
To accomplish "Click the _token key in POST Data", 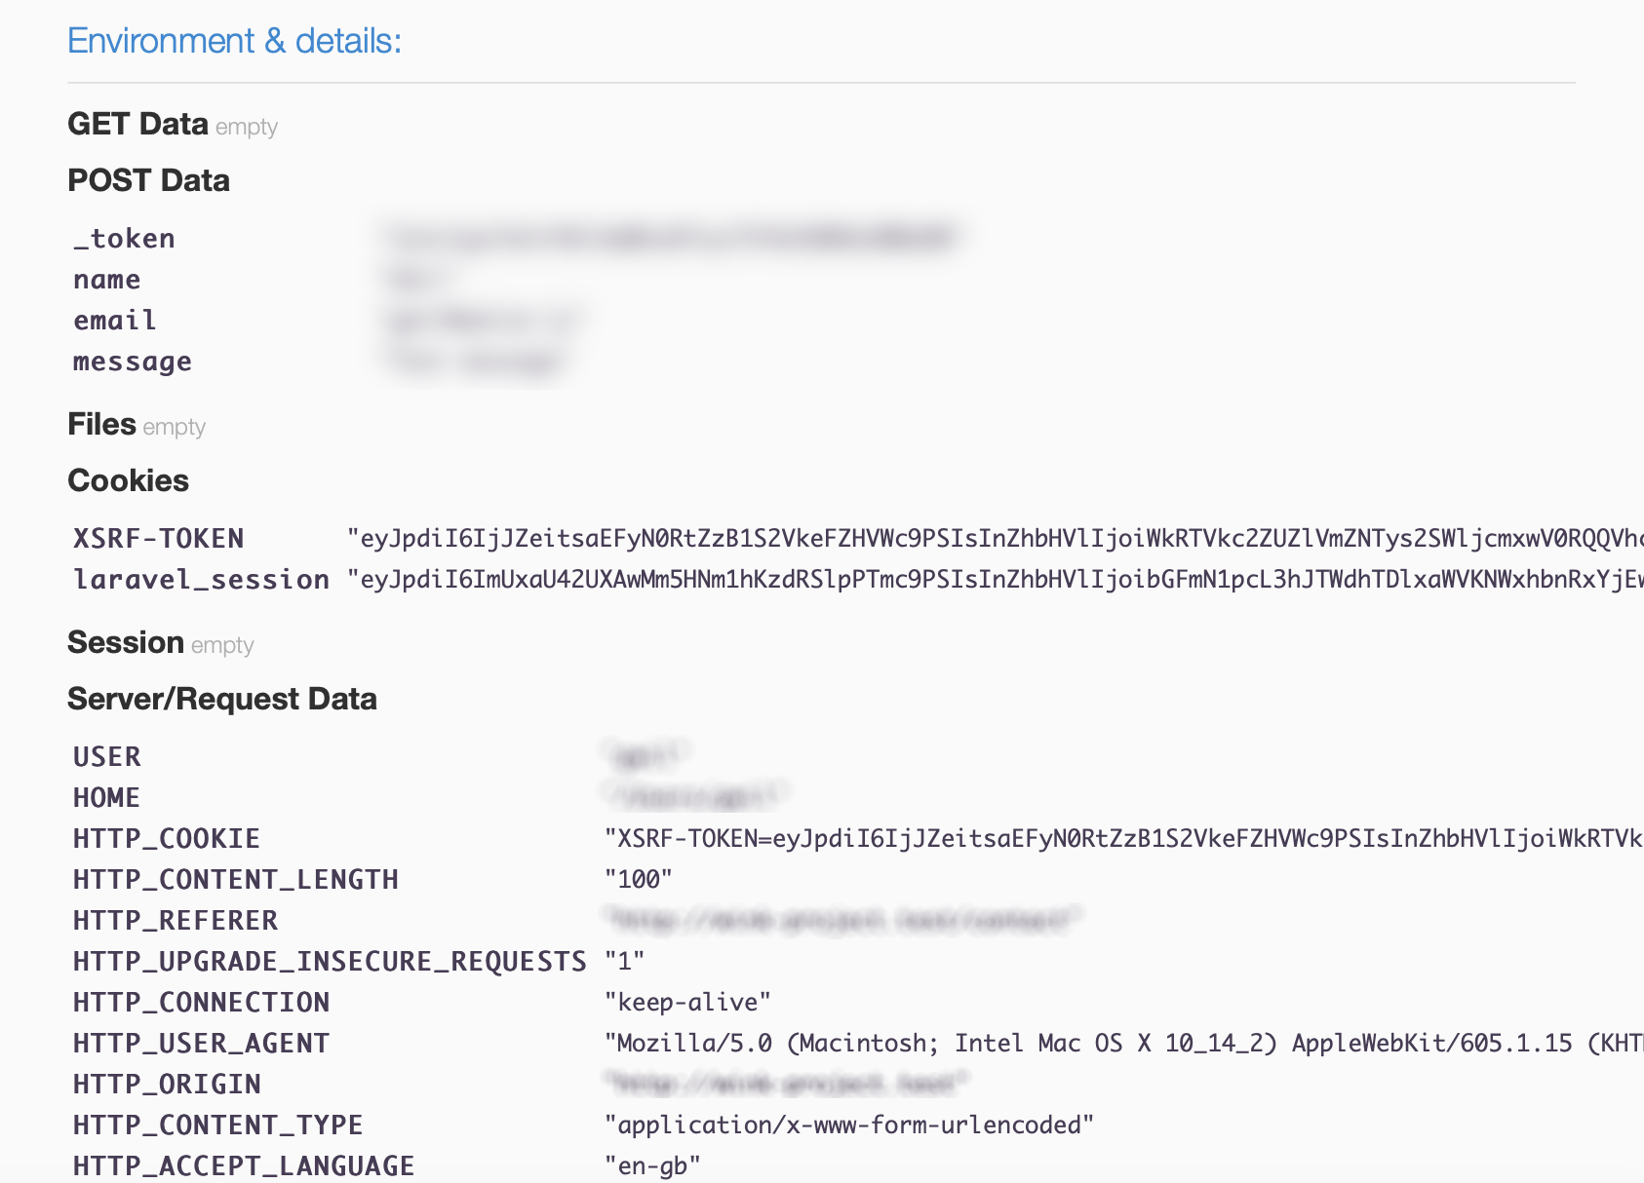I will pos(124,239).
